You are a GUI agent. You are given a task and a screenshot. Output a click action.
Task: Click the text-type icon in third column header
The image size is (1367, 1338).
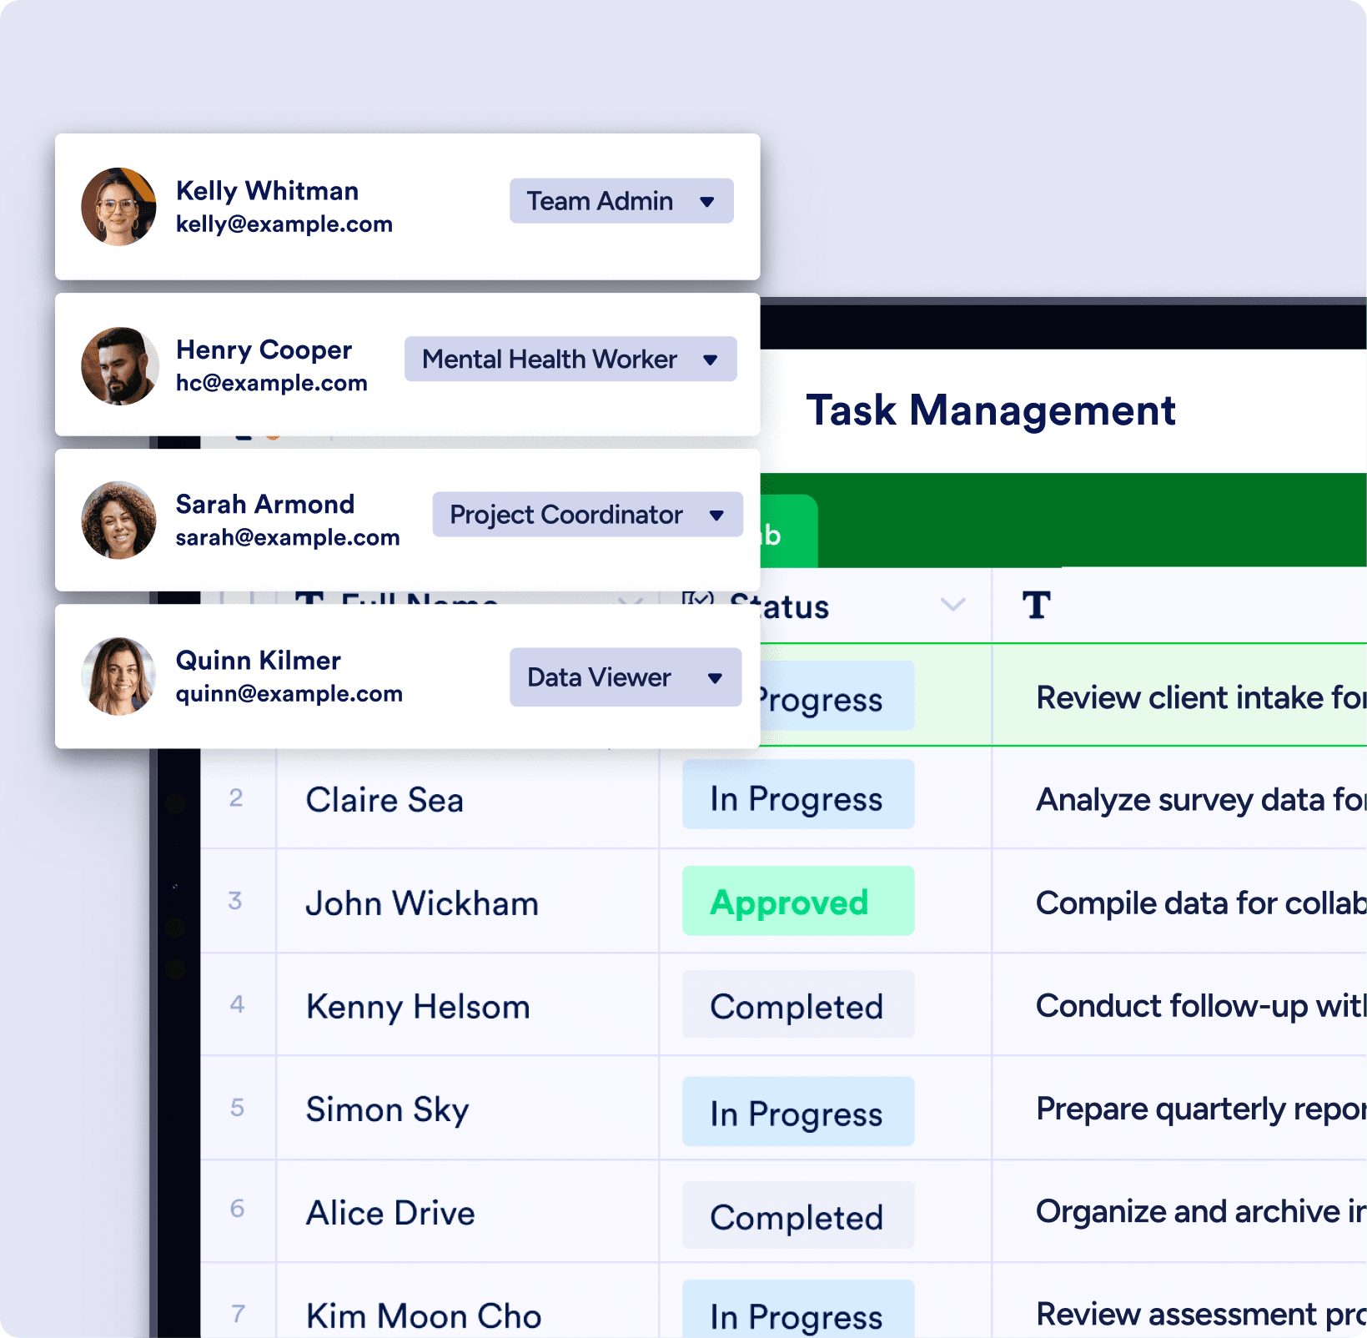(x=1036, y=606)
